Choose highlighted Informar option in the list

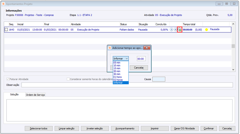(121, 83)
